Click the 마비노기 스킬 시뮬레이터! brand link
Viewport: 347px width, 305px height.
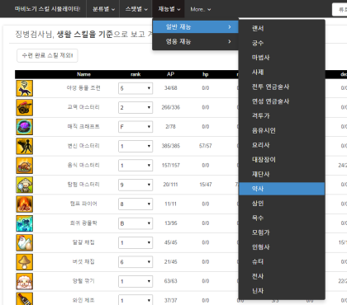click(48, 9)
